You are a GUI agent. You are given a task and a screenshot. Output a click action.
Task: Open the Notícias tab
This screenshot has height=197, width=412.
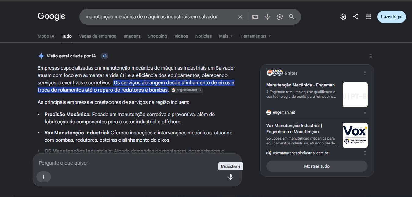point(203,36)
